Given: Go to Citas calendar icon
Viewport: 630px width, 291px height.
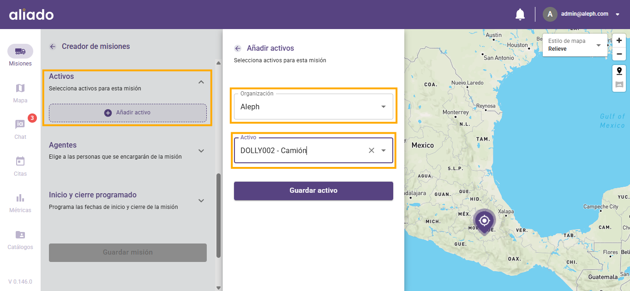Looking at the screenshot, I should click(x=20, y=161).
